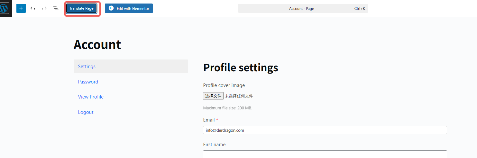Click the 选择文件 choose file button
This screenshot has height=158, width=477.
point(213,96)
